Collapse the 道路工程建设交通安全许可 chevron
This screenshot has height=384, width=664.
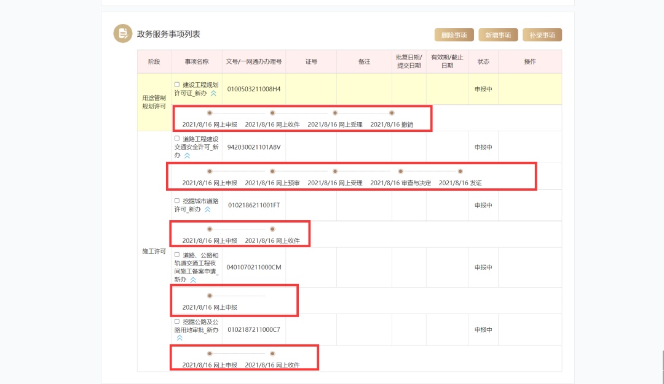click(187, 156)
